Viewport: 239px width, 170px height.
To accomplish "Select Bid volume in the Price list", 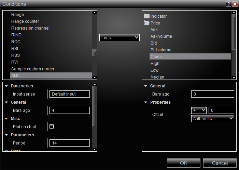I will pos(161,50).
